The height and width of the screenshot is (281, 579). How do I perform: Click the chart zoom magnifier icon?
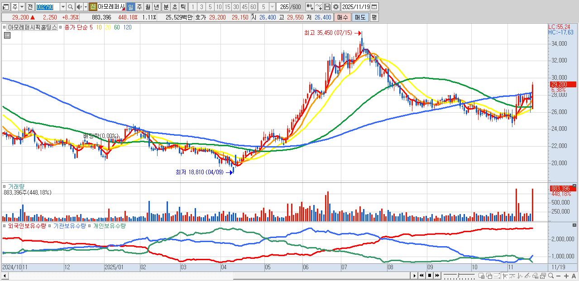tap(551, 276)
